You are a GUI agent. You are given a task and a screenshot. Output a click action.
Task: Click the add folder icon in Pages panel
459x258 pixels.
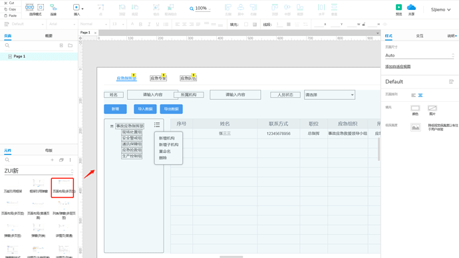click(x=71, y=45)
